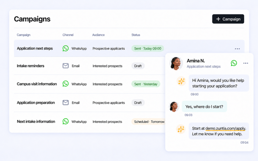Click WhatsApp icon in Application next steps row
The height and width of the screenshot is (161, 258).
click(66, 48)
